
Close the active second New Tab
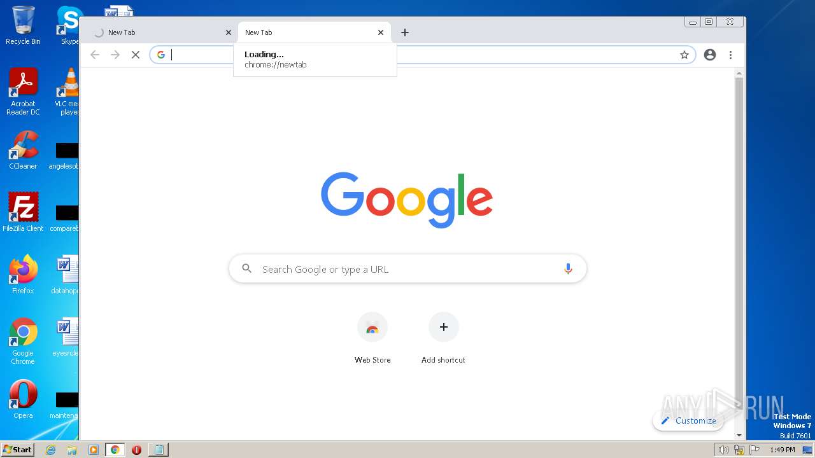click(x=381, y=32)
